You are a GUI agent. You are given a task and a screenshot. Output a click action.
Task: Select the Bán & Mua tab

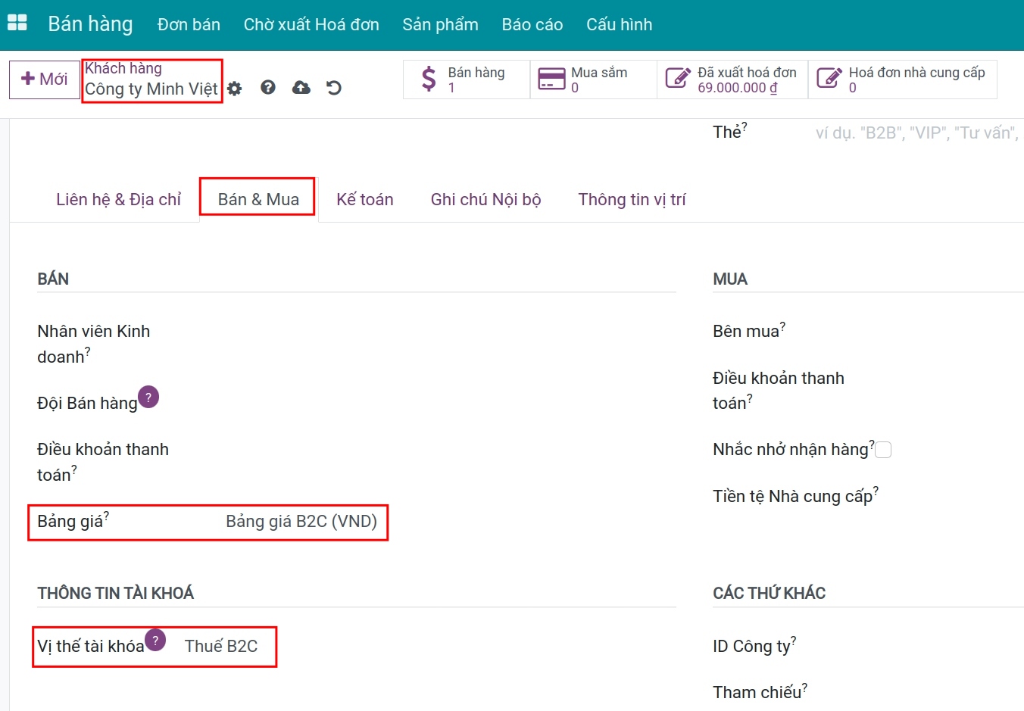(258, 199)
